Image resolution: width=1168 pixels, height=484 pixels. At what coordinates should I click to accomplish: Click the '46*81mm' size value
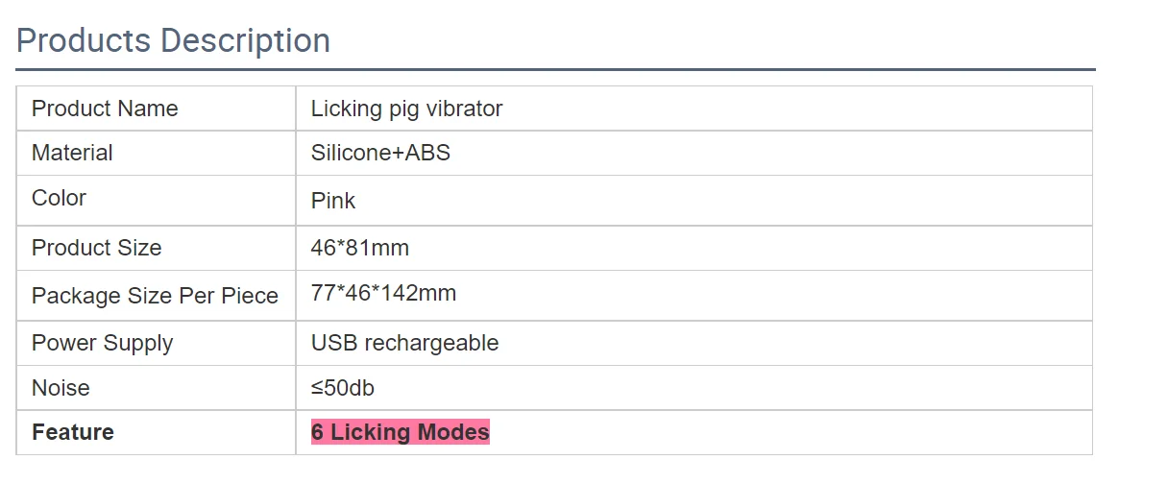click(x=360, y=248)
